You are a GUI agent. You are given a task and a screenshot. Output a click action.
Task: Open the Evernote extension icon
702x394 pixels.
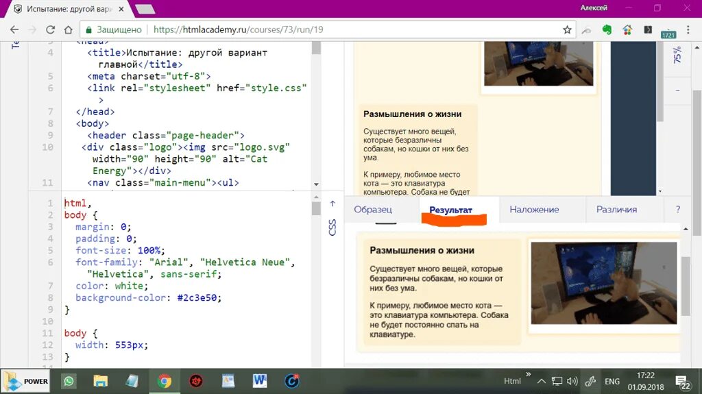tap(607, 29)
